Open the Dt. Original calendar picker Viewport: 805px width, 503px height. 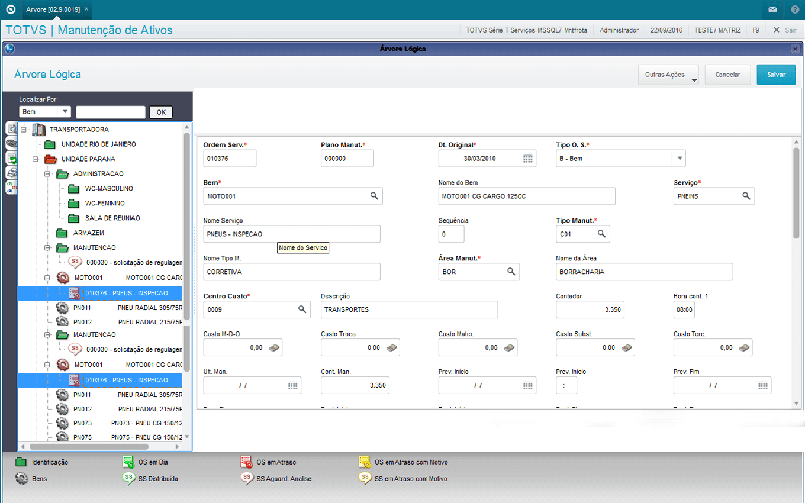tap(528, 159)
